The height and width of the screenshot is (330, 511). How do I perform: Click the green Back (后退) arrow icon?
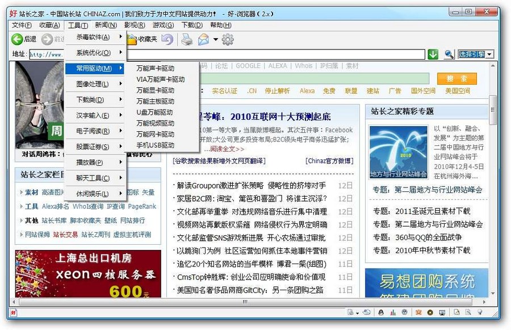(17, 39)
